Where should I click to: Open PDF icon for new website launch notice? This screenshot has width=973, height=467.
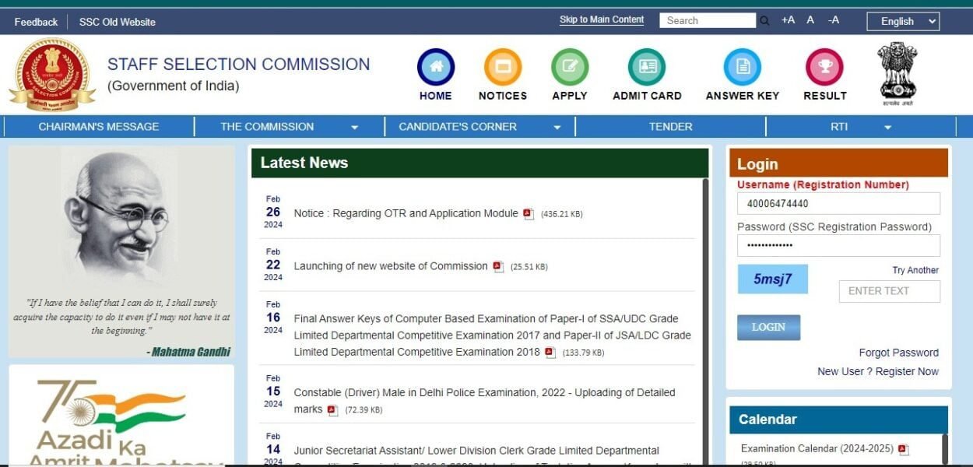[x=498, y=266]
